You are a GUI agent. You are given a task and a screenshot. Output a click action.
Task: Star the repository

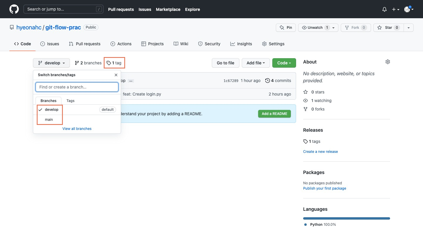[x=388, y=28]
